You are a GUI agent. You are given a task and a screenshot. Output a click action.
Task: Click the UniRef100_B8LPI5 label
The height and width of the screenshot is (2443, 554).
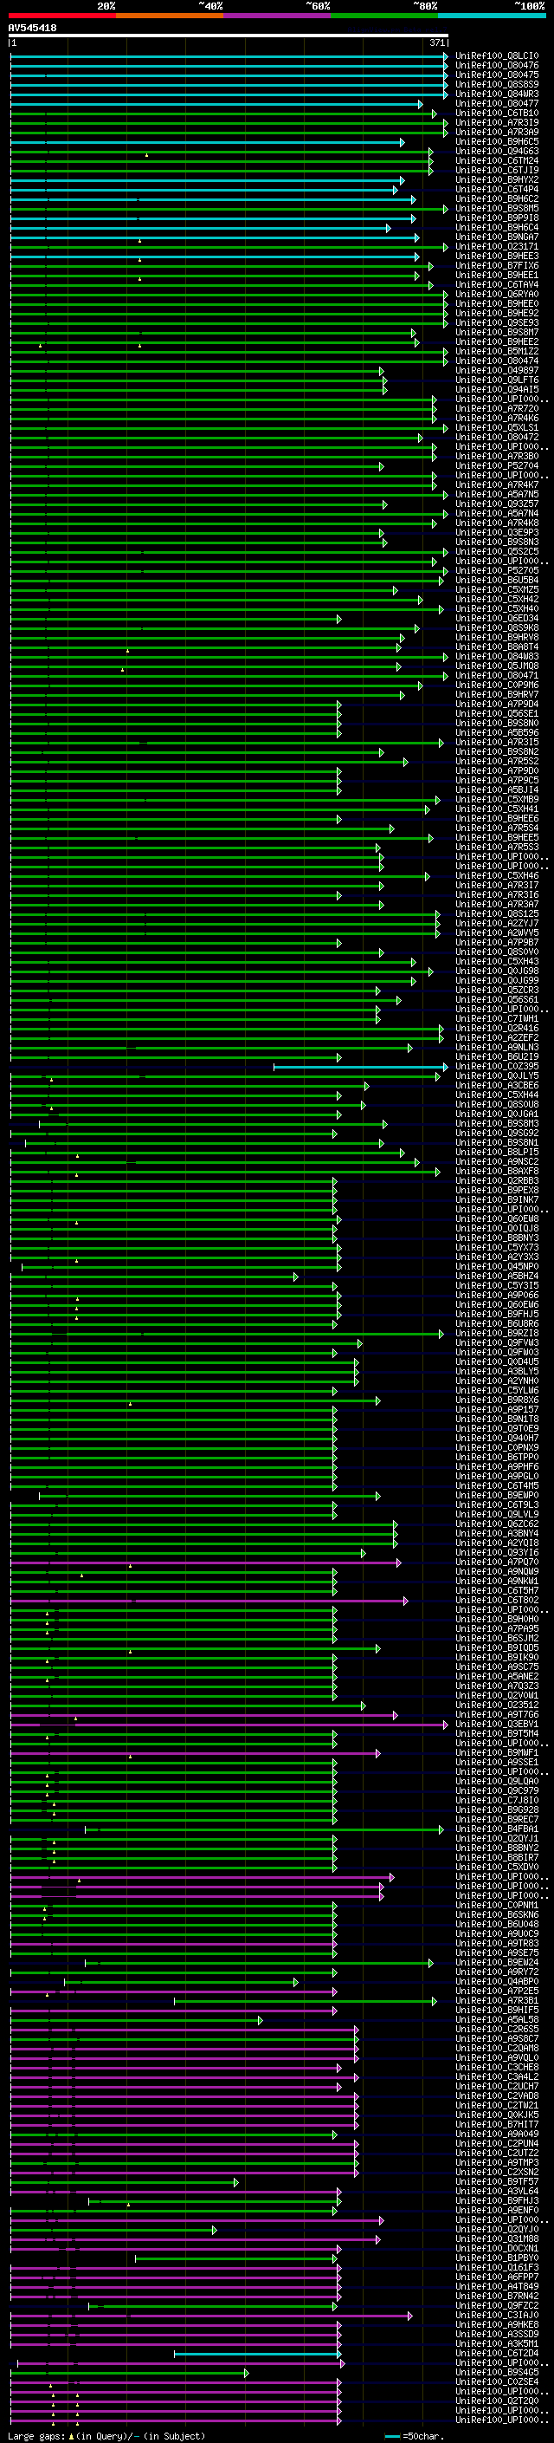click(497, 1153)
